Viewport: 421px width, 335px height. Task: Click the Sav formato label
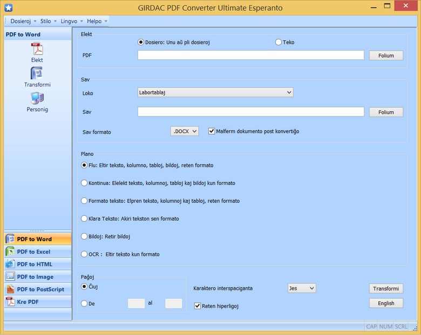[x=97, y=132]
